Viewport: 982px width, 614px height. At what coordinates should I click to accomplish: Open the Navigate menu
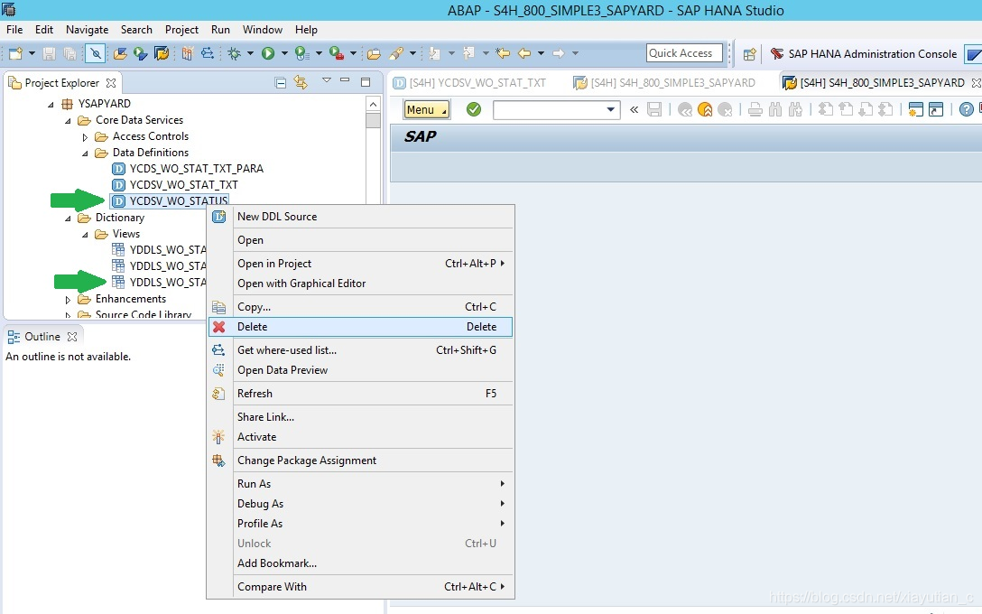[87, 30]
